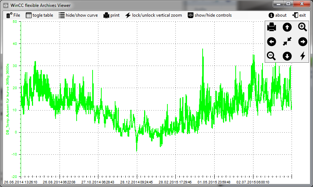Viewport: 313px width, 187px height.
Task: Pan the chart up with the up arrow
Action: (x=287, y=27)
